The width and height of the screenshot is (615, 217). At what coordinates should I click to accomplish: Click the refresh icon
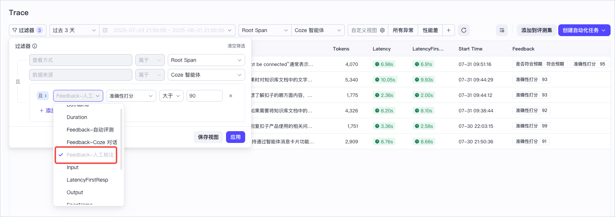[464, 30]
